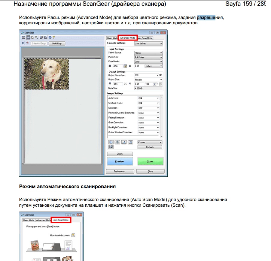This screenshot has height=261, width=271.
Task: Toggle the aspect ratio lock beside the input width
Action: tap(126, 66)
